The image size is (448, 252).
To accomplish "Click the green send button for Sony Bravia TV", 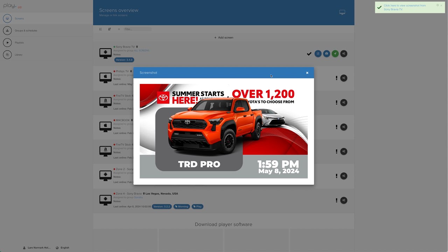I will point(335,54).
